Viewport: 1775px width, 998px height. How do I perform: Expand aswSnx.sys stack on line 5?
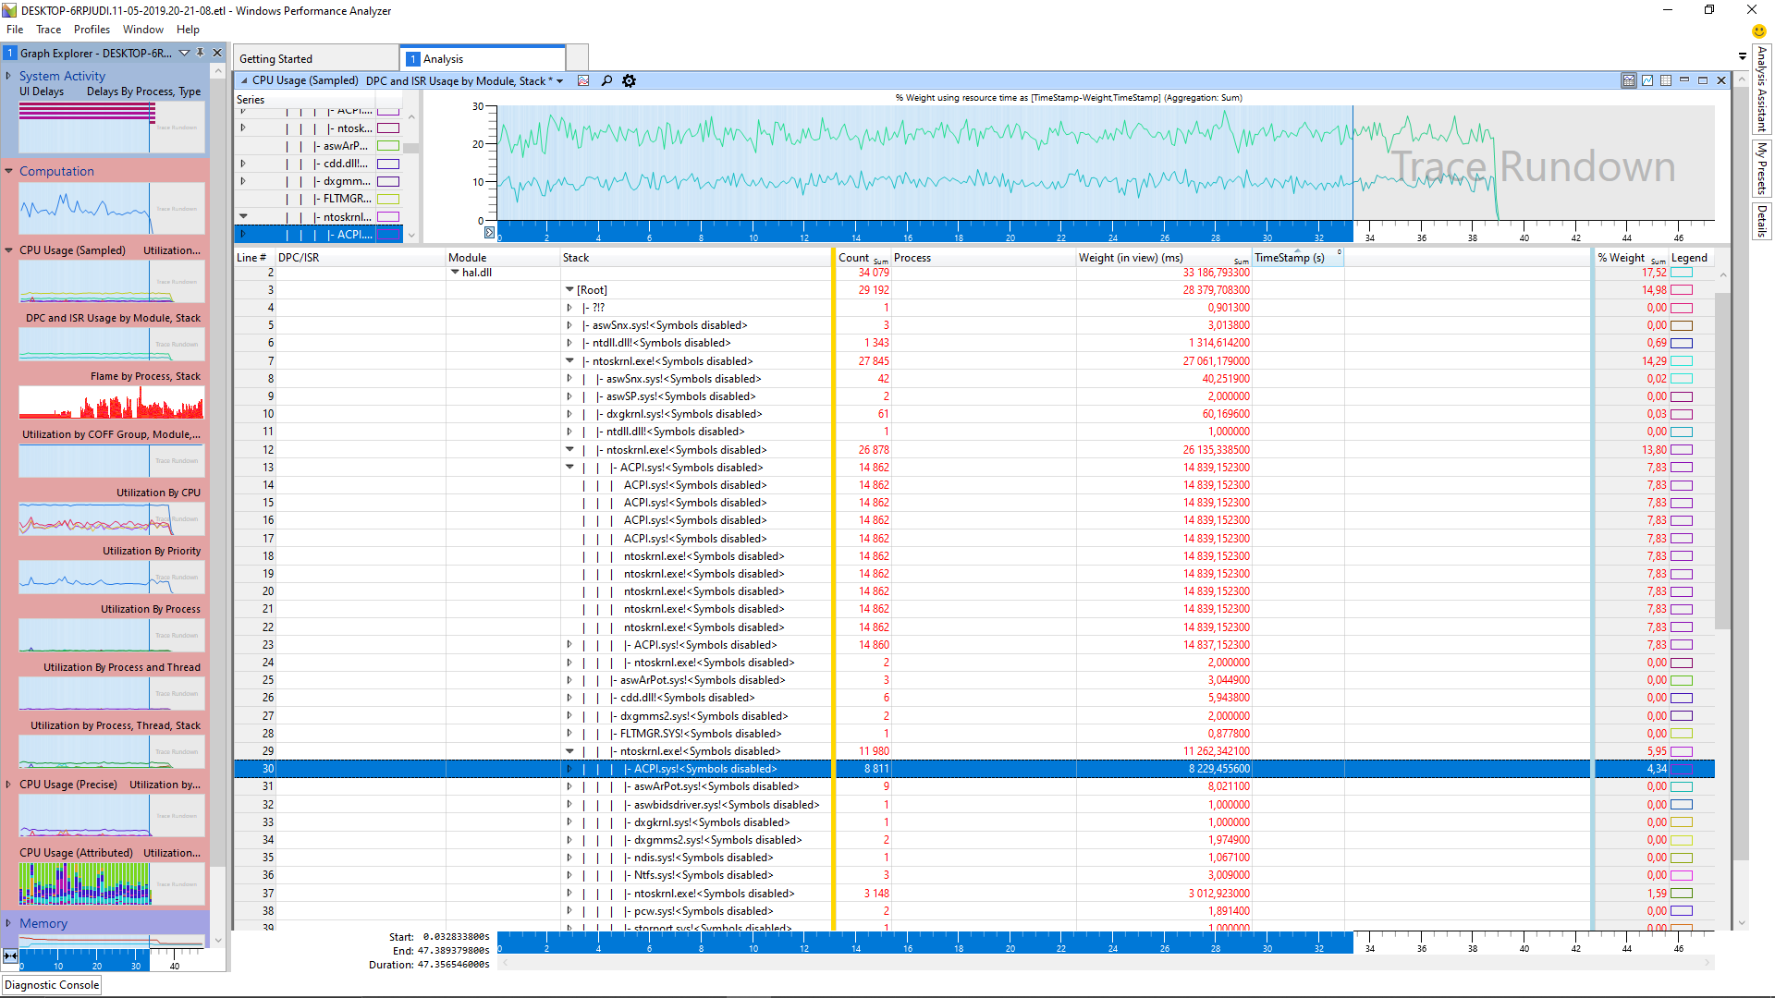[x=569, y=325]
